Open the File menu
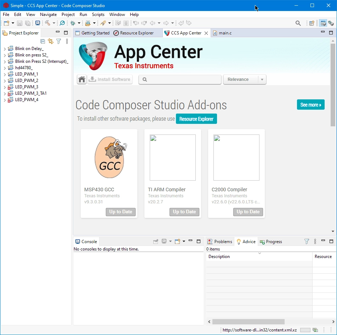 [x=6, y=15]
